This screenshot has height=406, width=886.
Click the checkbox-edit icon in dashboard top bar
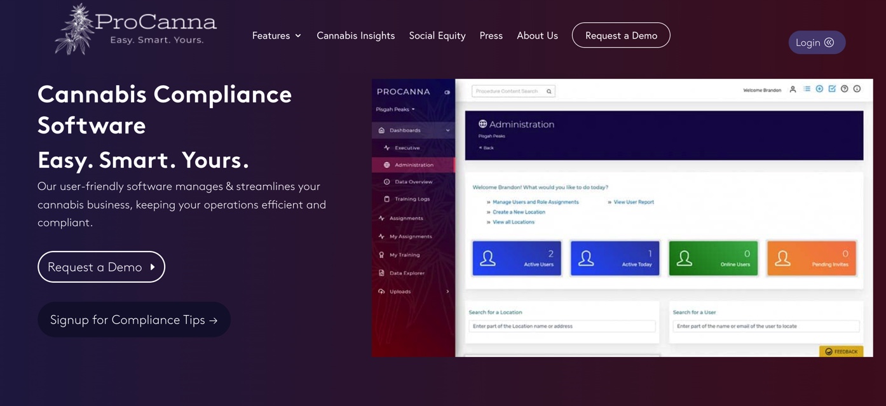coord(832,89)
